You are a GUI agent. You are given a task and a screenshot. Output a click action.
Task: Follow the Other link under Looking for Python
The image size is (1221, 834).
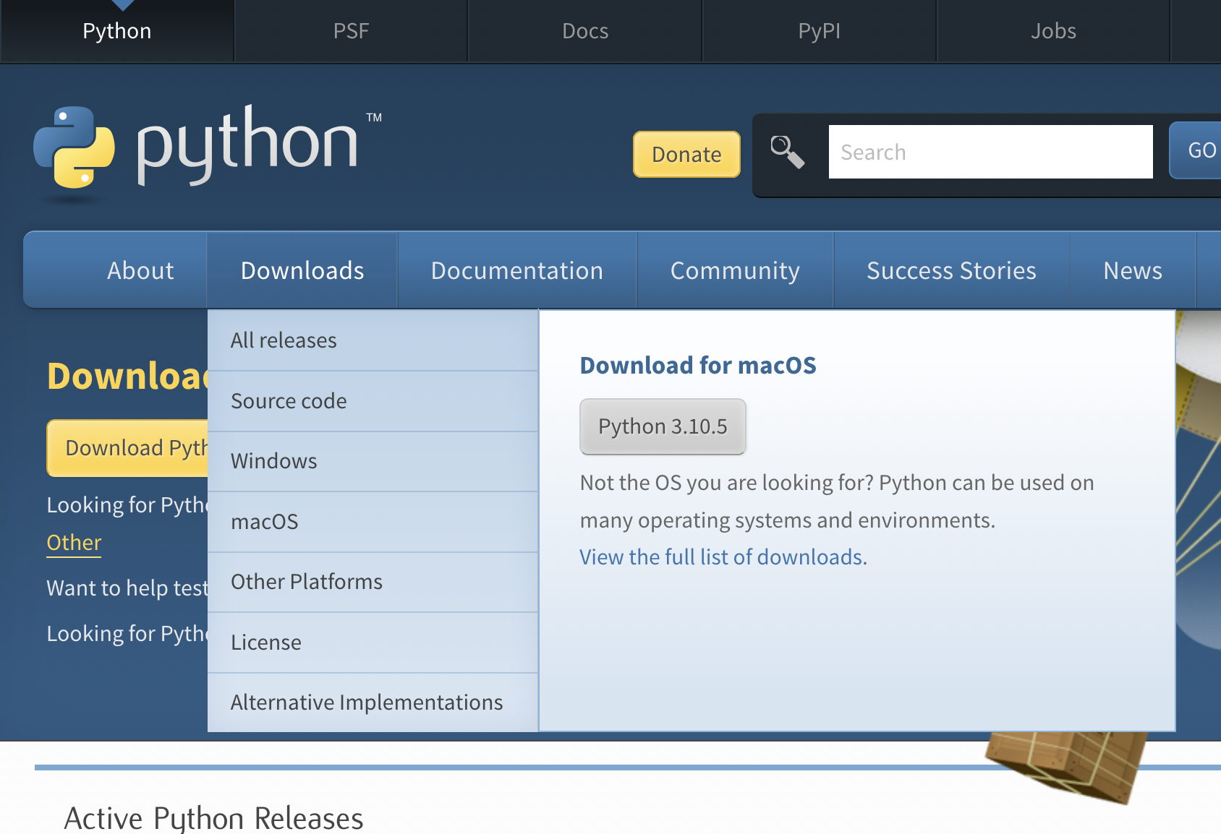[74, 543]
